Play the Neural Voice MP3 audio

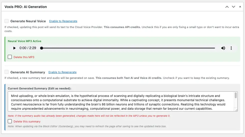click(x=14, y=48)
